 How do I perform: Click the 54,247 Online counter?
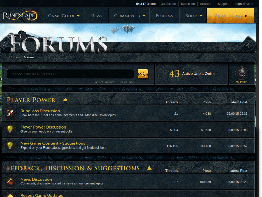pos(146,4)
